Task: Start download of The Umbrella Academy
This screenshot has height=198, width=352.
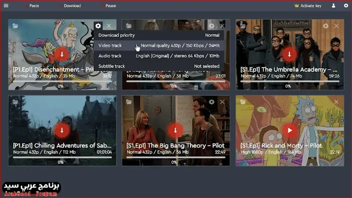Action: 289,54
